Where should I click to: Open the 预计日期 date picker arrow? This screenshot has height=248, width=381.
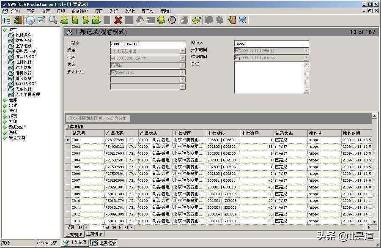tap(183, 72)
